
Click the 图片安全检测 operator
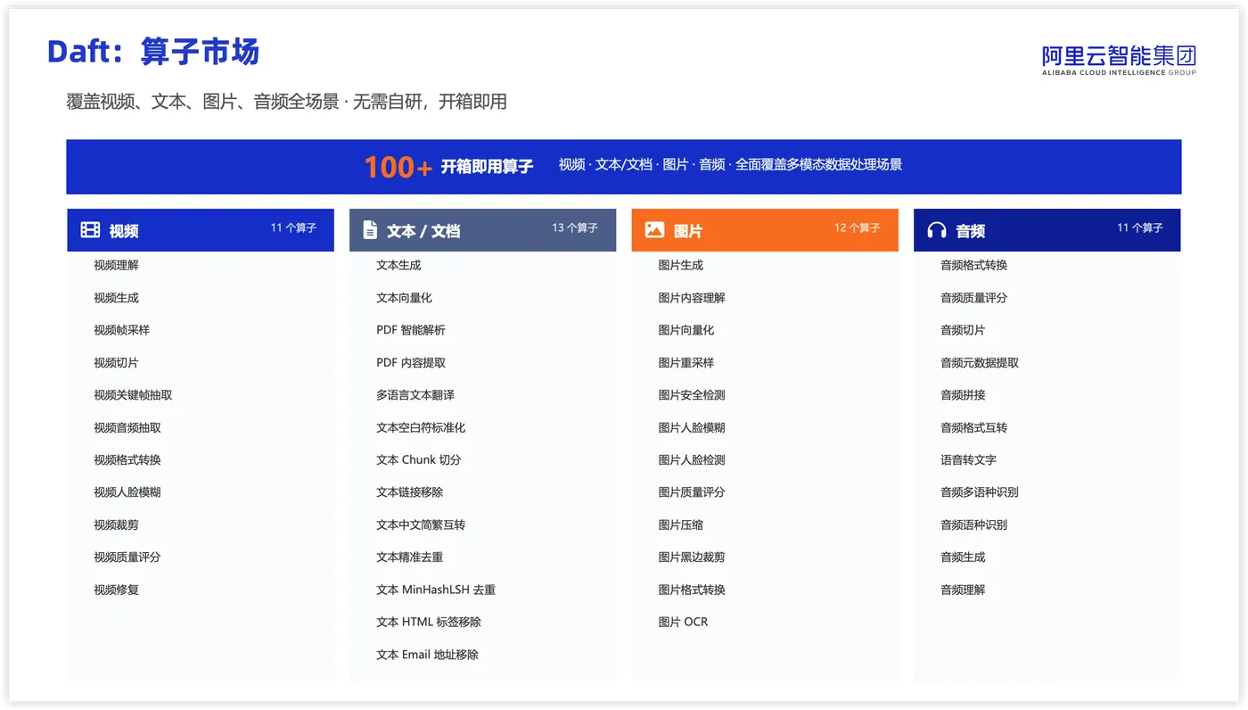click(692, 395)
